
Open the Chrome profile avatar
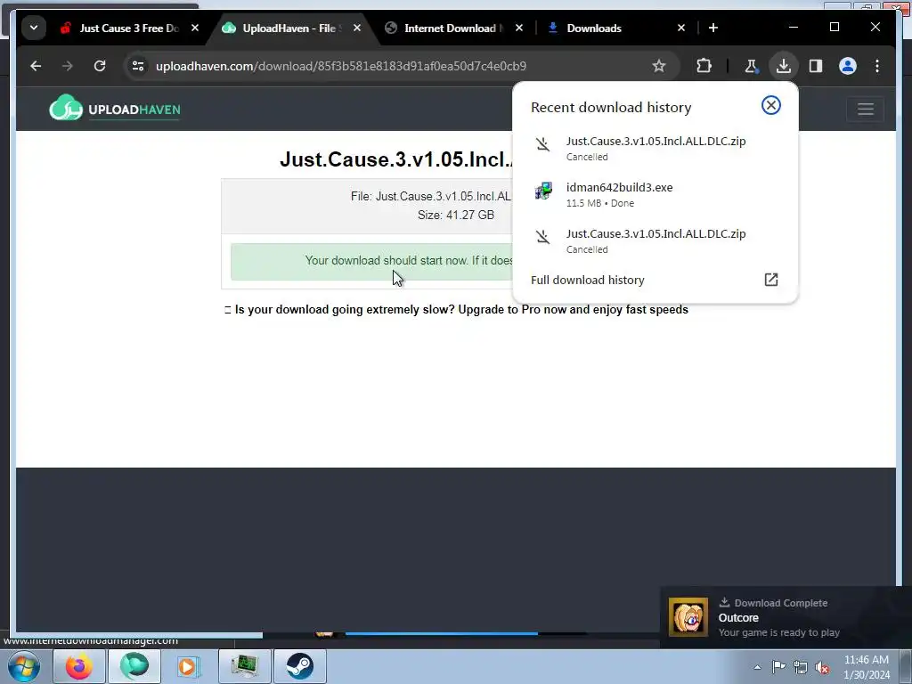pos(848,66)
